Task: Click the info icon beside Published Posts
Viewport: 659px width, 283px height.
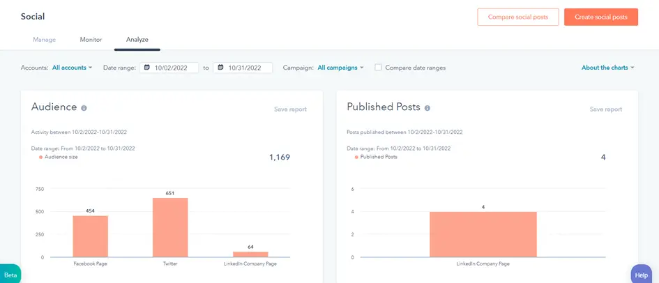Action: click(427, 109)
